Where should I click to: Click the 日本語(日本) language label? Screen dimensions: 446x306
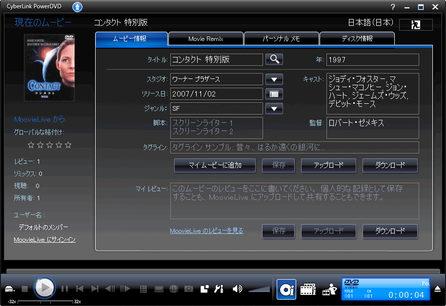(371, 22)
